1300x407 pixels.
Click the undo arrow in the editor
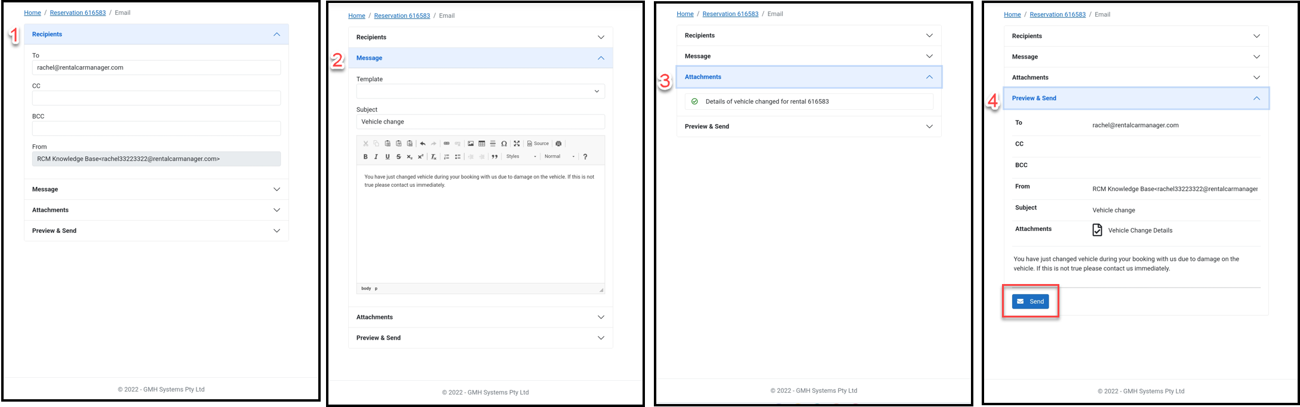423,144
